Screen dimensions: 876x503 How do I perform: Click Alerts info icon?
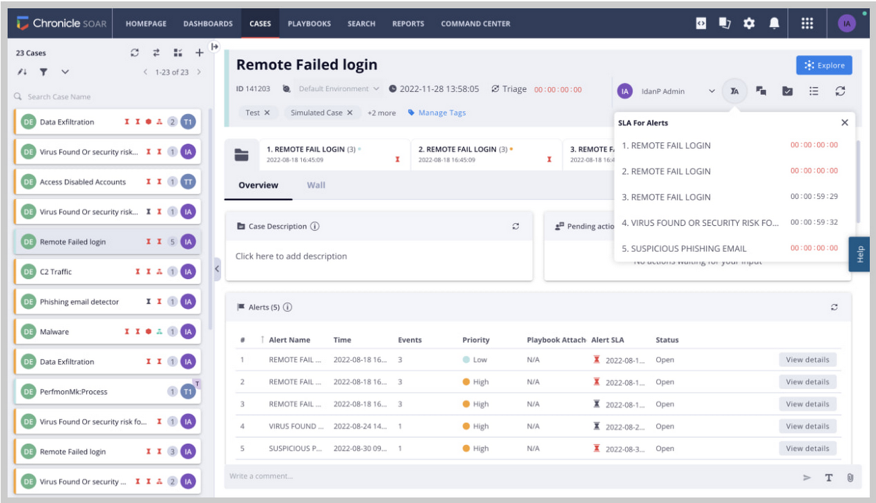(x=288, y=307)
